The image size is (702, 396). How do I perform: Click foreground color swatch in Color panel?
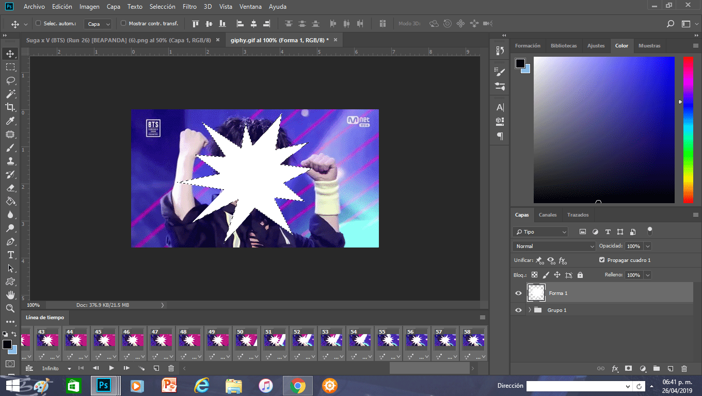coord(520,63)
